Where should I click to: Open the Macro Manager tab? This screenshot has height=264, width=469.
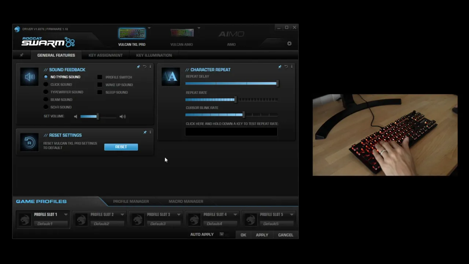click(186, 201)
